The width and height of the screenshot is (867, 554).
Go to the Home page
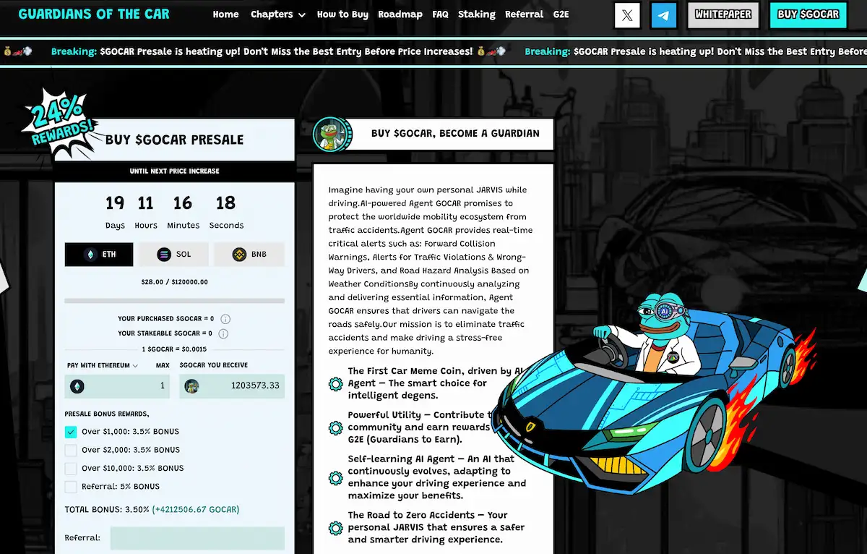pos(225,14)
